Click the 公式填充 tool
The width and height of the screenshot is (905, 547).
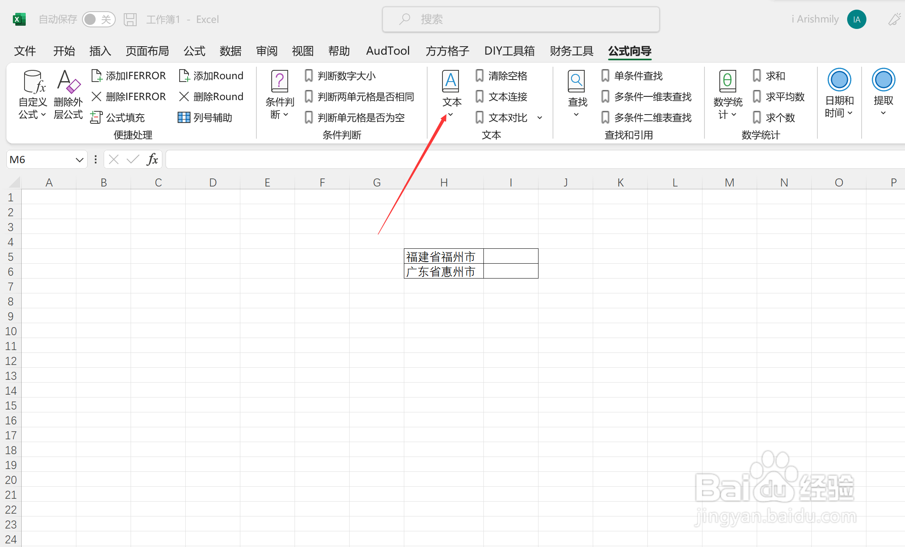pyautogui.click(x=118, y=117)
